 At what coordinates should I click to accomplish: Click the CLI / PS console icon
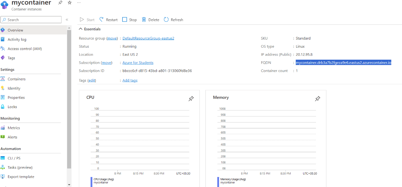tap(2, 158)
